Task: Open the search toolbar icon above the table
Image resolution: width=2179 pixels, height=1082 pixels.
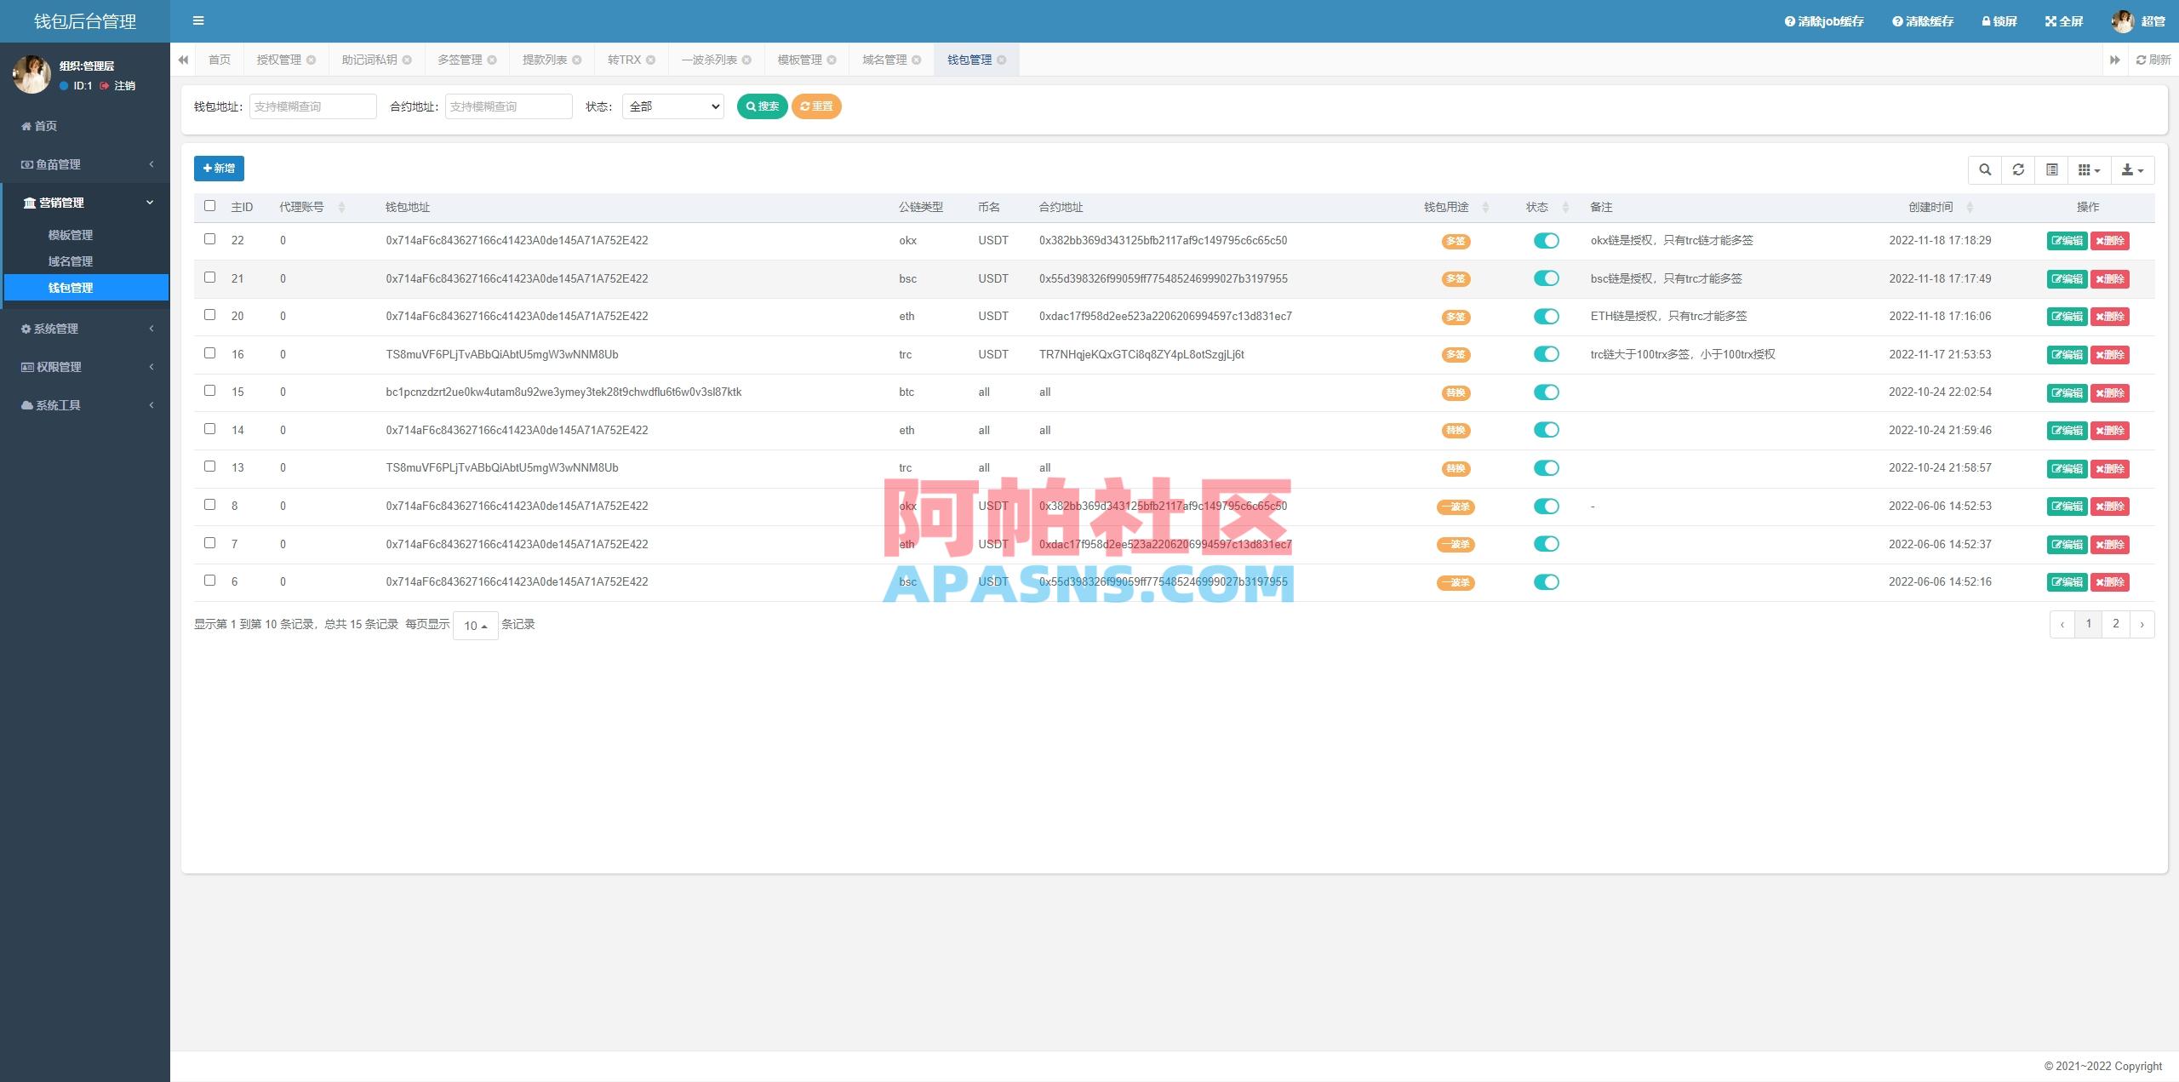Action: tap(1985, 169)
